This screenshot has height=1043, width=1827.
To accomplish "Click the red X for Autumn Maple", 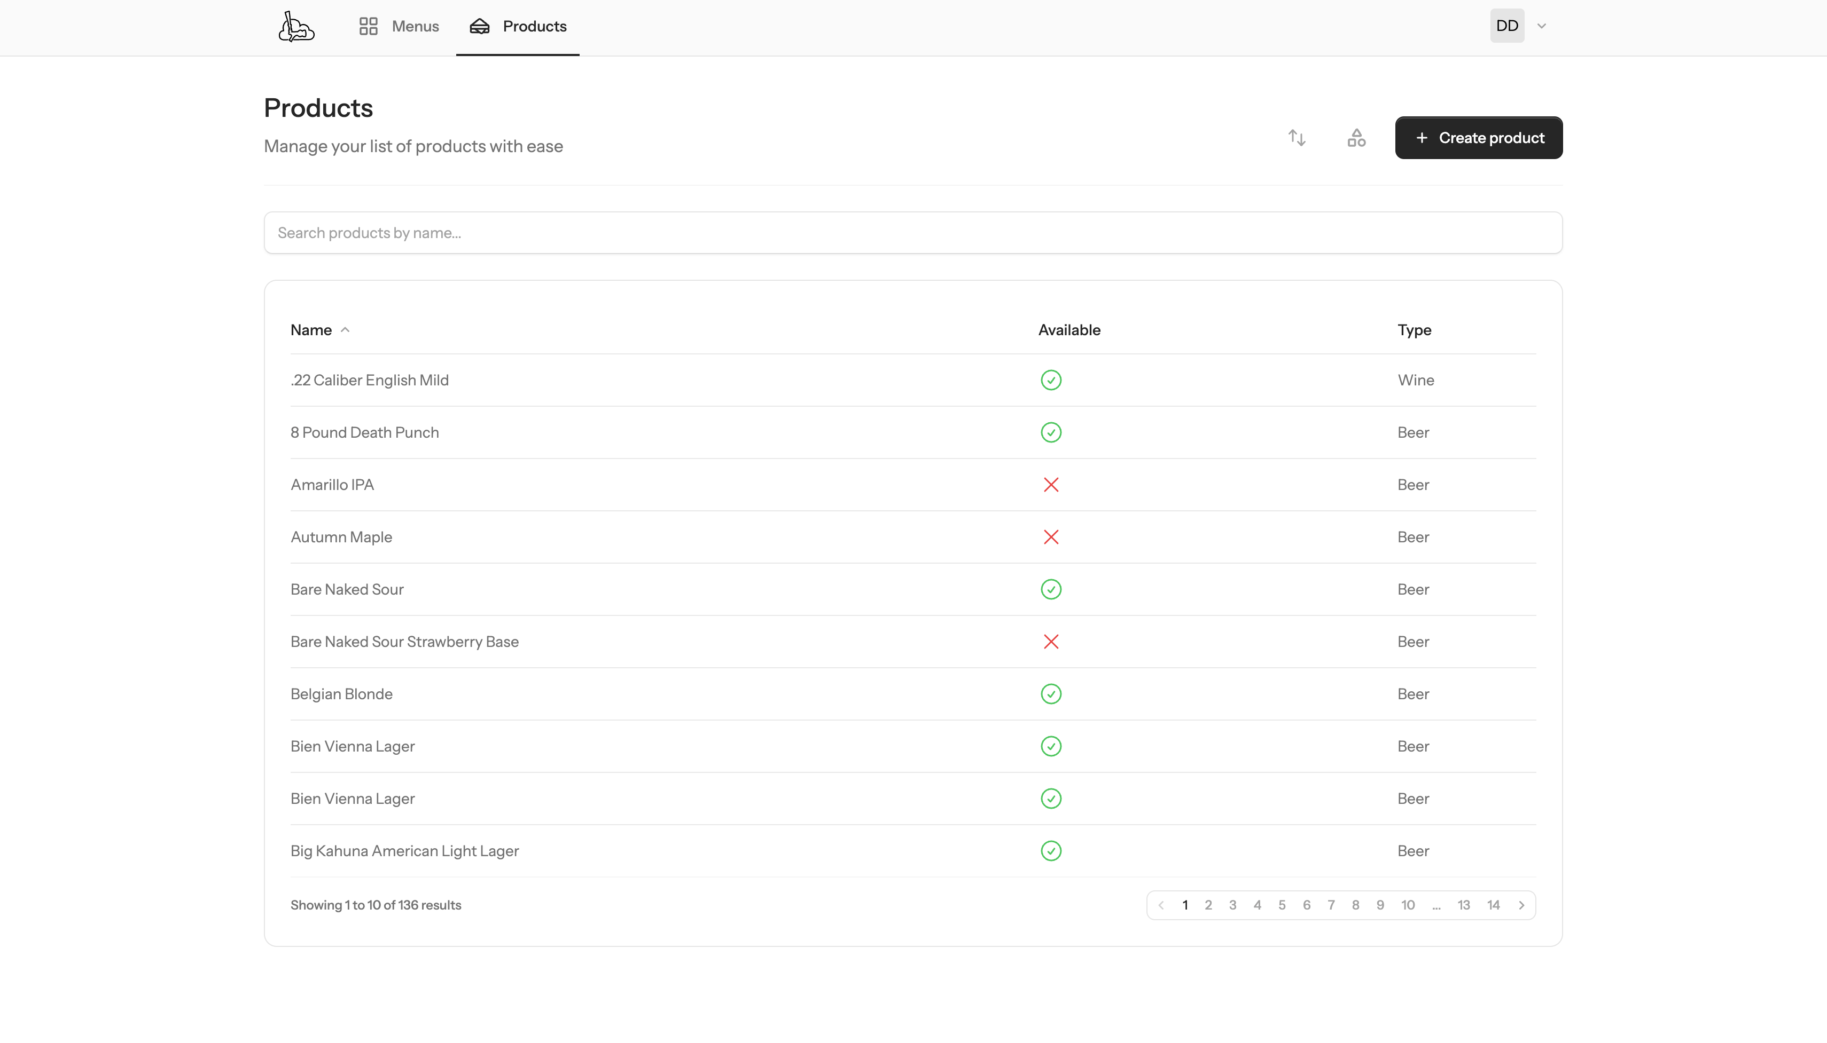I will pos(1050,536).
